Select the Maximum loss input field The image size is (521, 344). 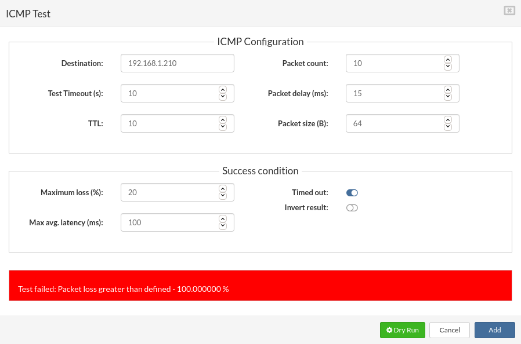click(x=168, y=192)
